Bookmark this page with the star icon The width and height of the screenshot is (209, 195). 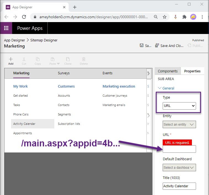165,17
